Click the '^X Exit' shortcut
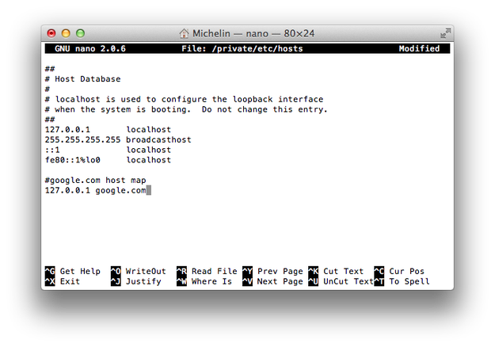 (63, 281)
